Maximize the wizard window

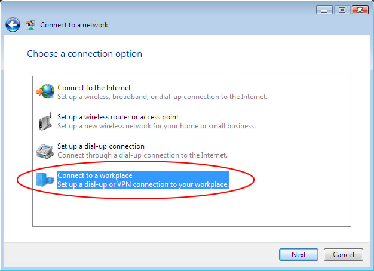tap(342, 10)
